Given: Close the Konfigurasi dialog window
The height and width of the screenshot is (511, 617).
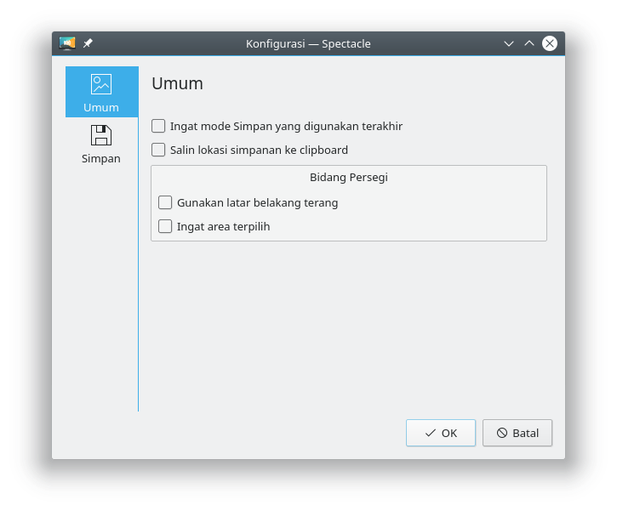Looking at the screenshot, I should point(550,43).
